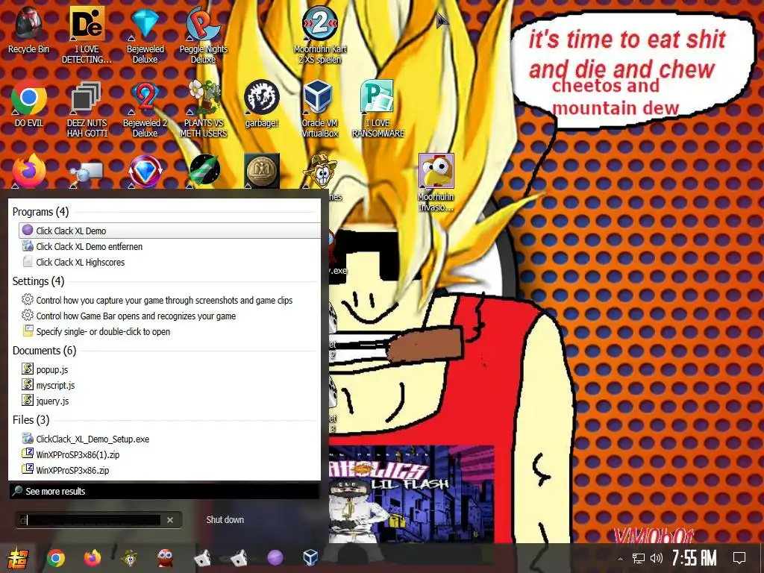Open VirtualBox from the taskbar
The height and width of the screenshot is (573, 764).
click(310, 557)
